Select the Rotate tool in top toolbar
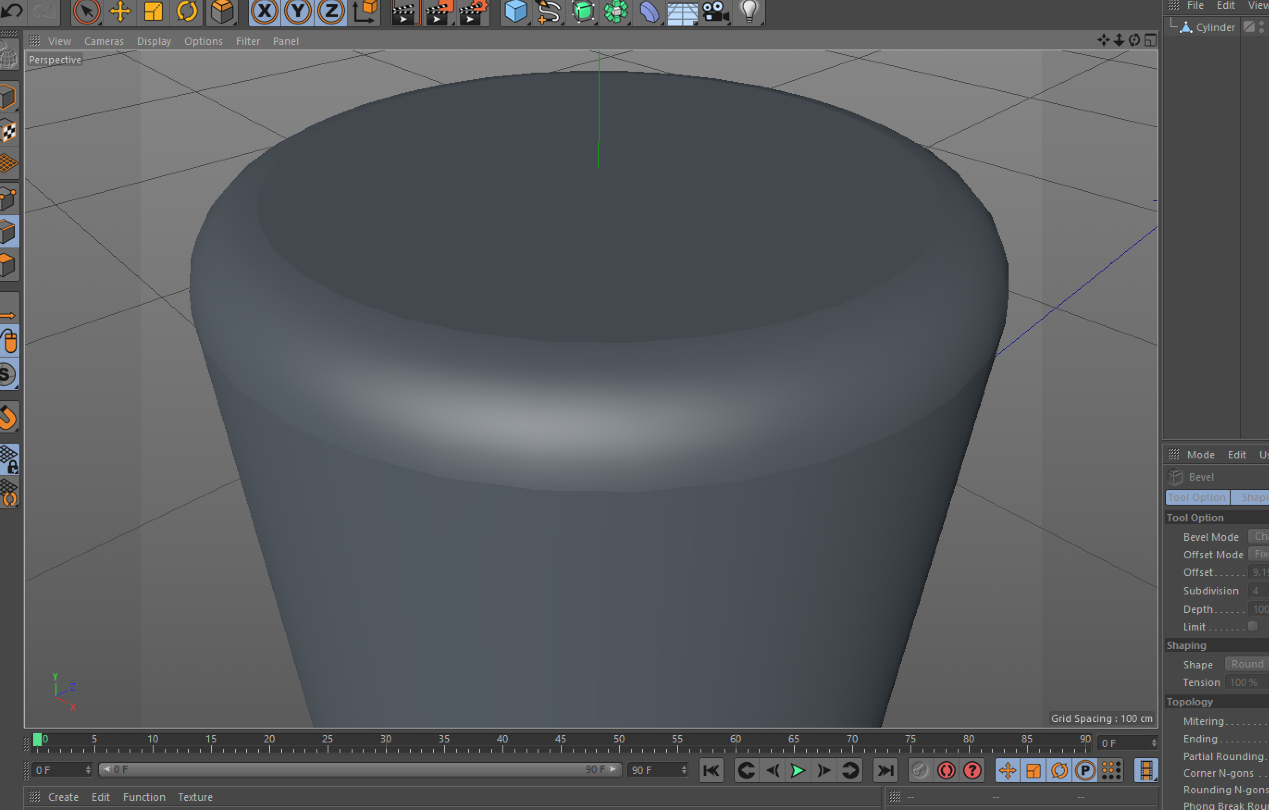1269x810 pixels. [x=186, y=11]
